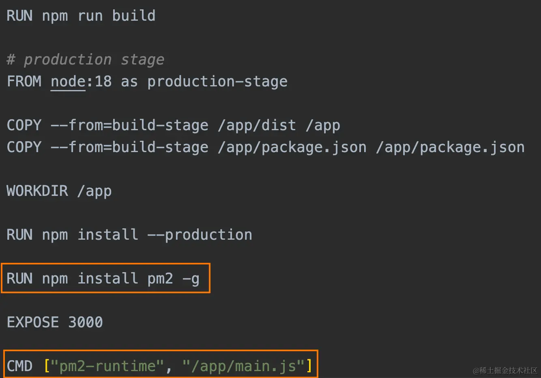Click the 'WORKDIR /app' line
The height and width of the screenshot is (378, 541).
point(59,191)
